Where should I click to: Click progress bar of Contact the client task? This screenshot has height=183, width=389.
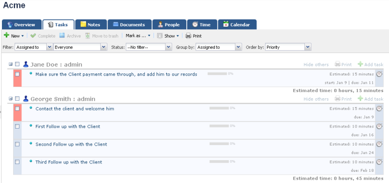click(219, 108)
